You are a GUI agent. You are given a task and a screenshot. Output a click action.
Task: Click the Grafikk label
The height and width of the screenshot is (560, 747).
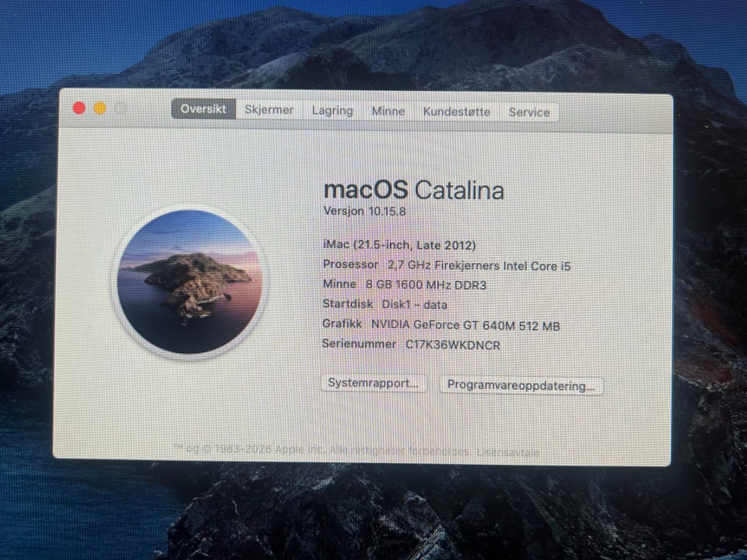pos(342,324)
